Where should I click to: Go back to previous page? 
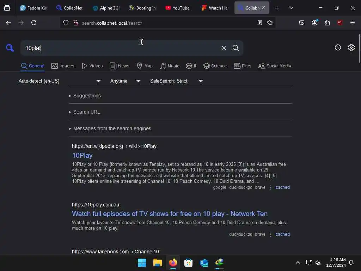(x=8, y=23)
